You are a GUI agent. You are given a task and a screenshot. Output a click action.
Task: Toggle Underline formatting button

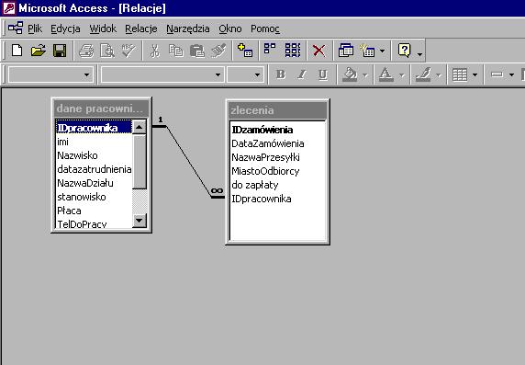(x=322, y=74)
